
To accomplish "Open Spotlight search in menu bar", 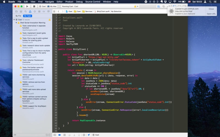I will tap(210, 2).
